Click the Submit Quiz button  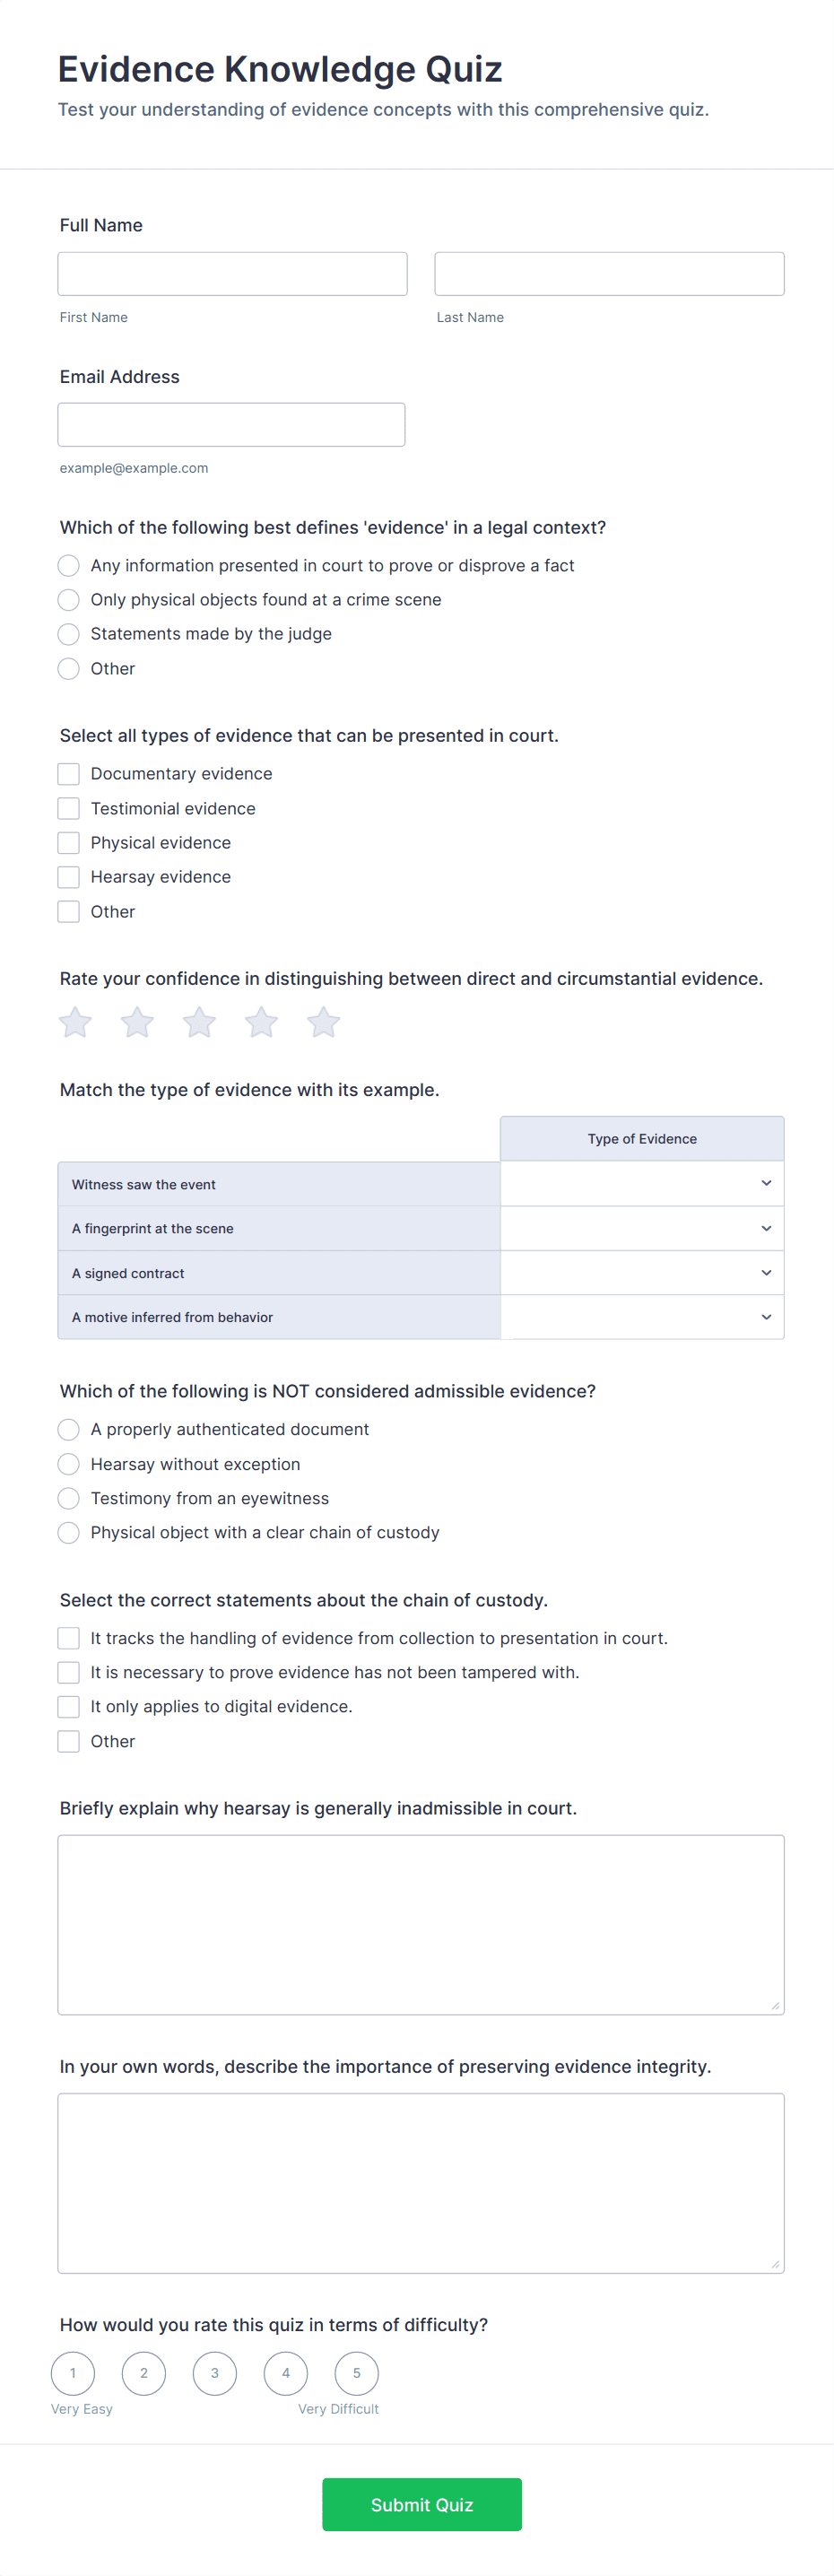tap(421, 2504)
